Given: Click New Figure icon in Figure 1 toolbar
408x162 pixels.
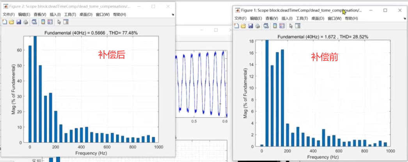Looking at the screenshot, I should 236,26.
